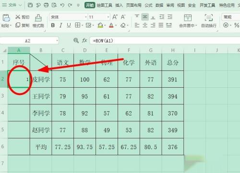
Task: Redo the last action
Action: [x=70, y=5]
